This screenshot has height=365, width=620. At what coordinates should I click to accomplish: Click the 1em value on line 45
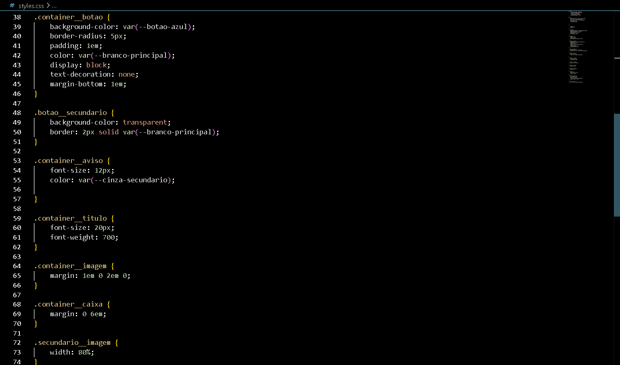117,84
